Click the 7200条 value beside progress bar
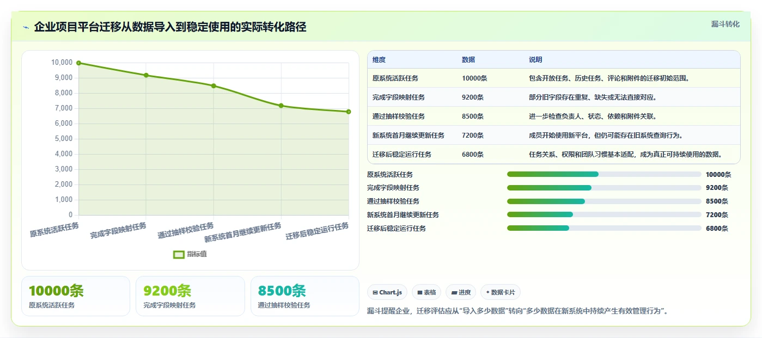The width and height of the screenshot is (762, 338). click(717, 215)
